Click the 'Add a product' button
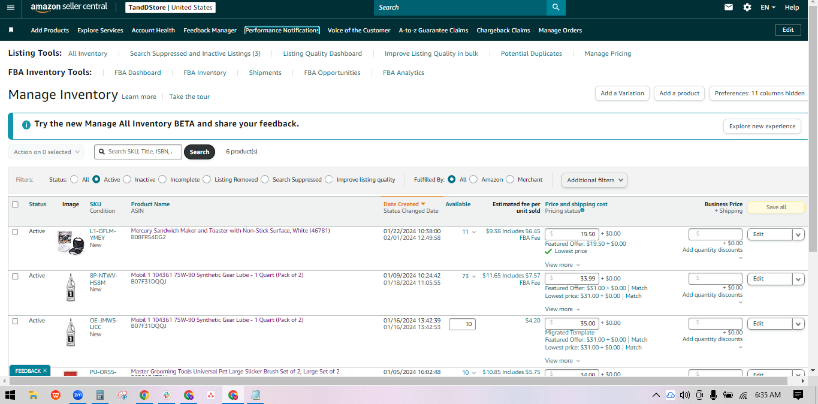Viewport: 818px width, 404px height. [680, 94]
